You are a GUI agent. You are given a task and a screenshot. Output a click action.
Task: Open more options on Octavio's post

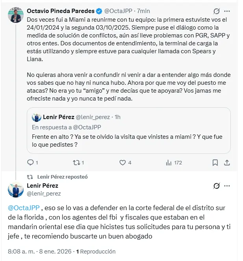coord(227,11)
